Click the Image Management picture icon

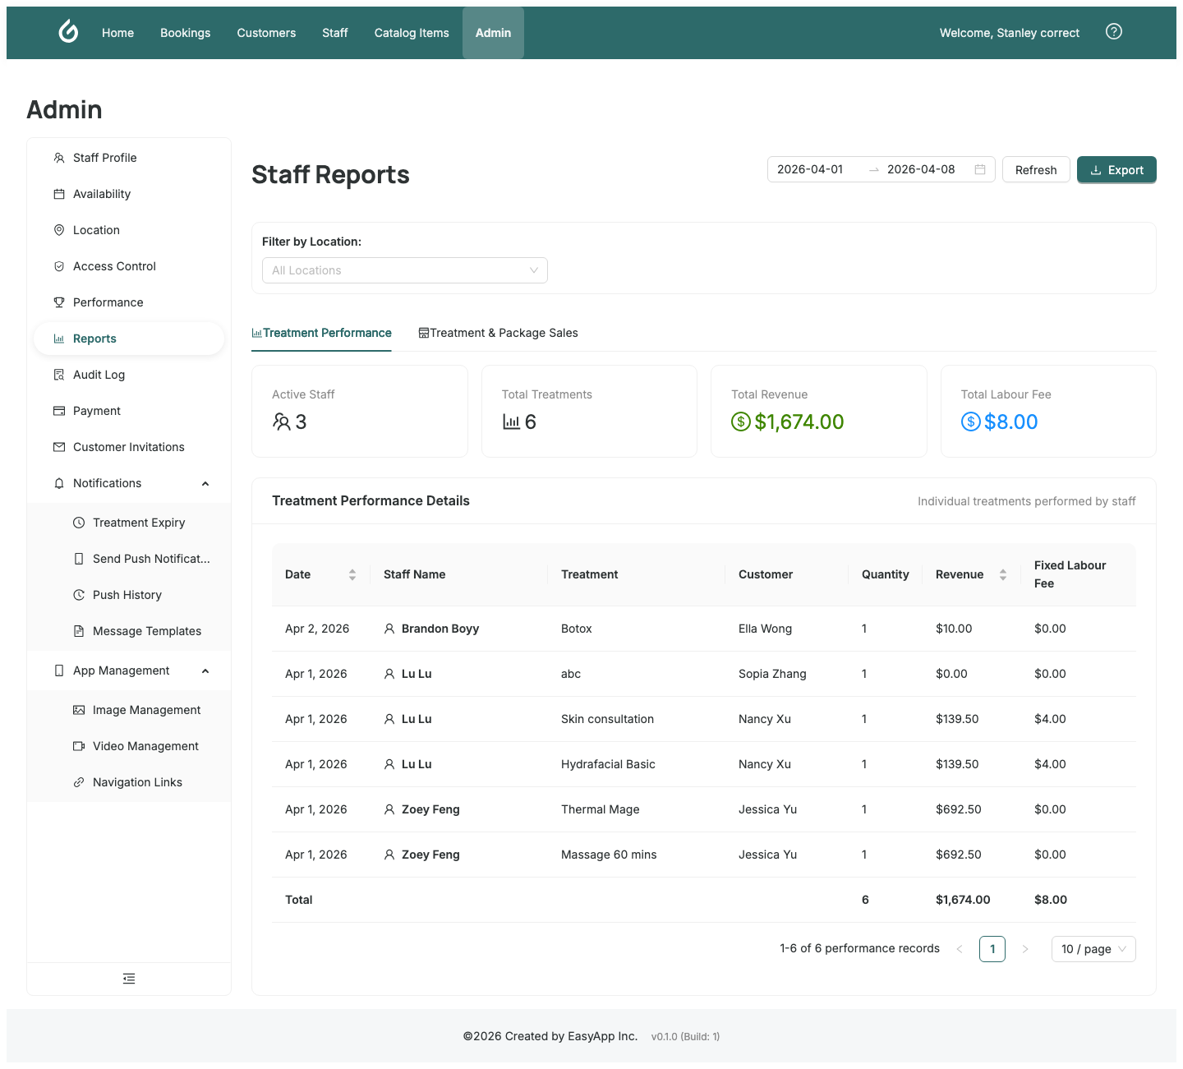79,710
